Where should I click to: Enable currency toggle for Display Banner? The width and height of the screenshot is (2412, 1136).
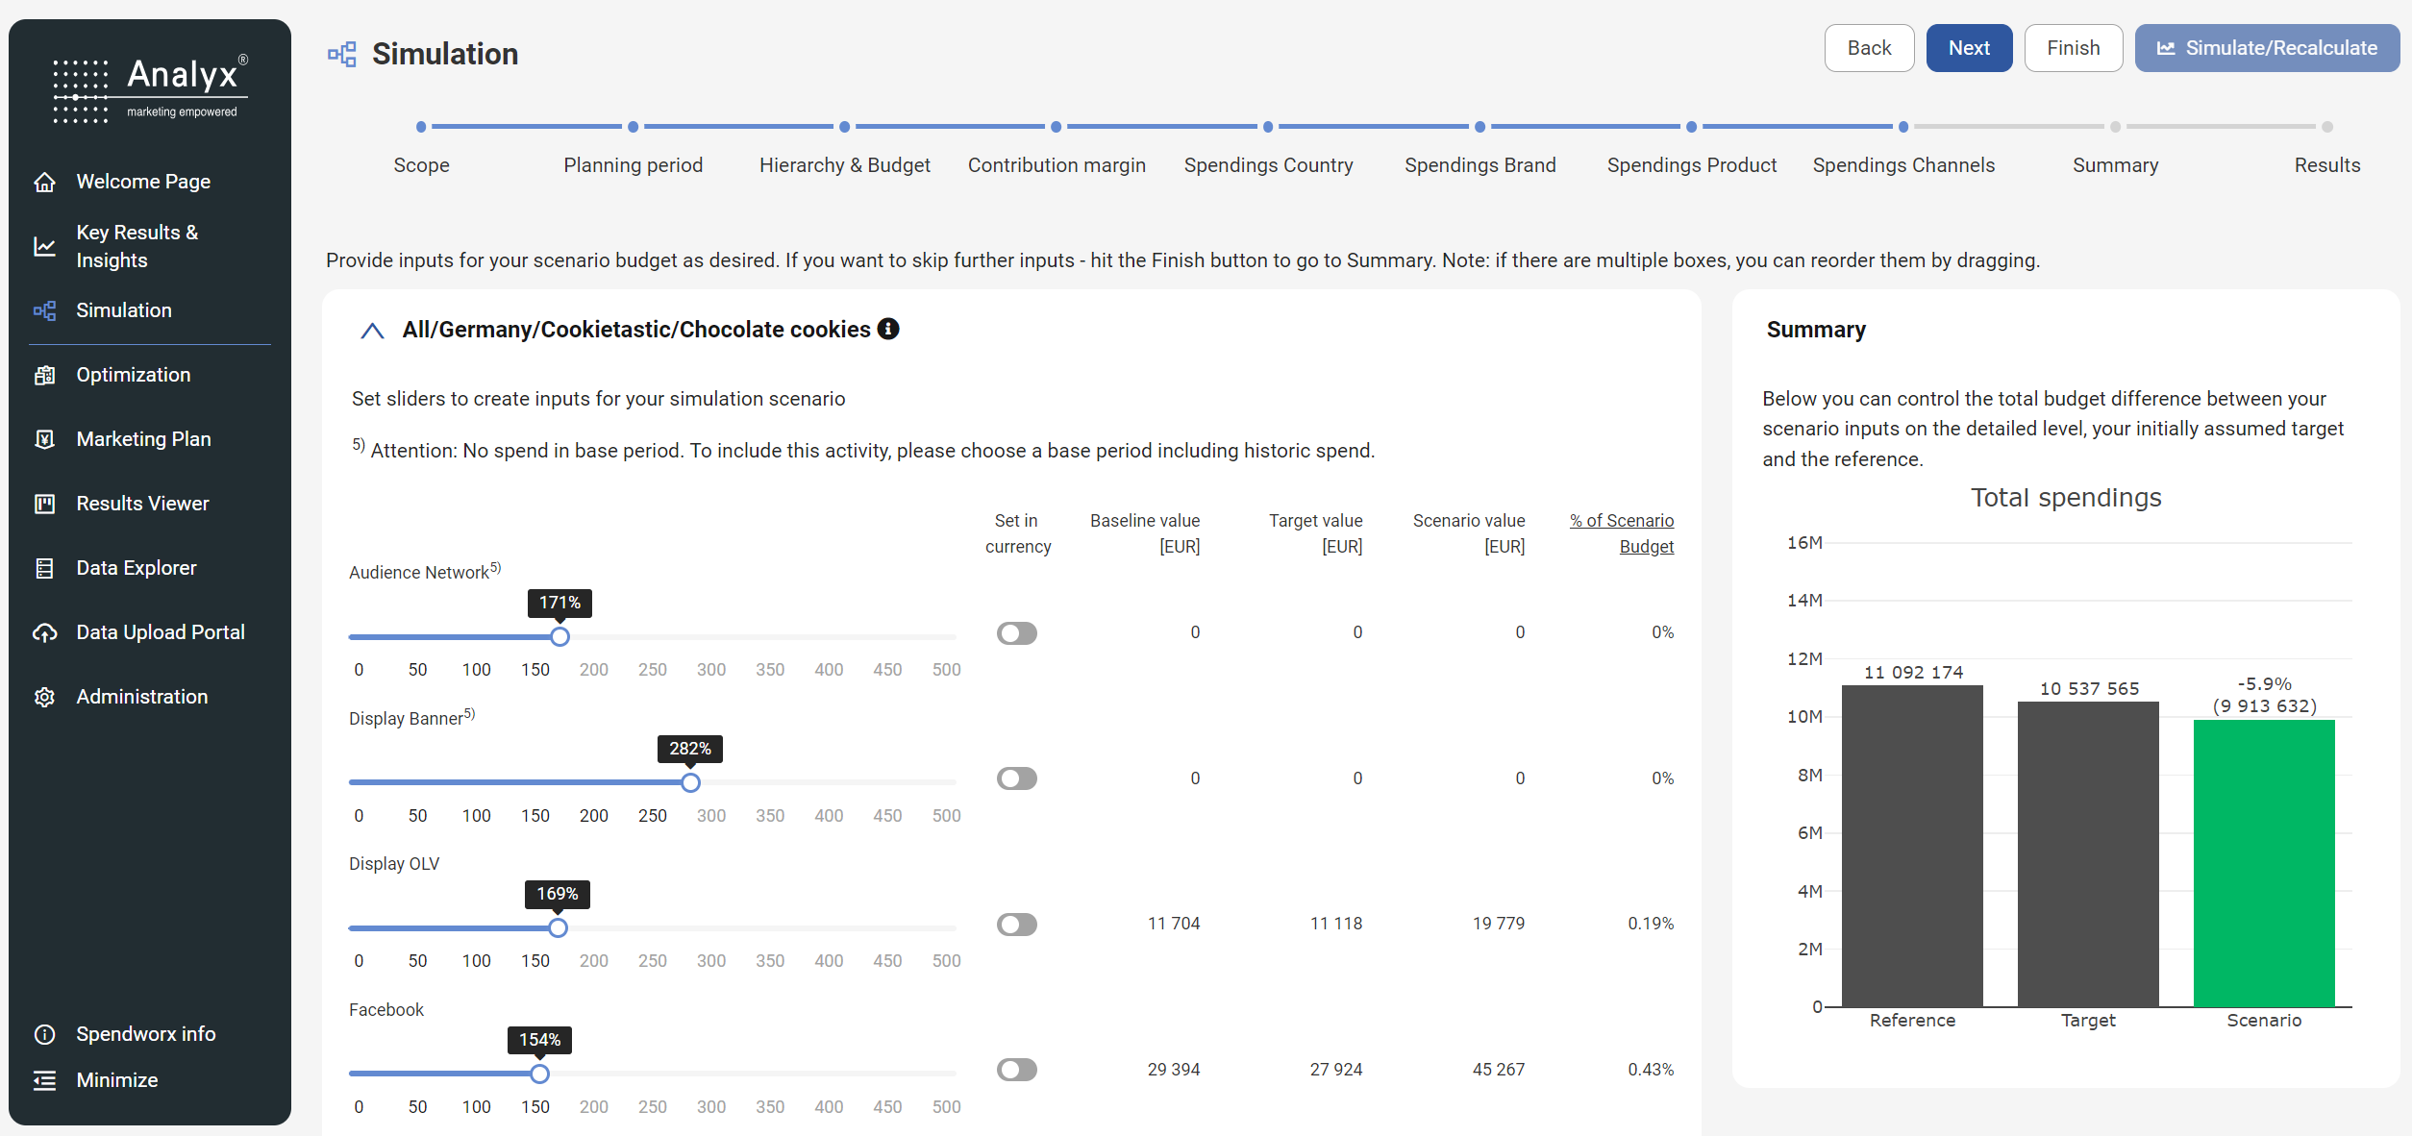click(x=1016, y=778)
